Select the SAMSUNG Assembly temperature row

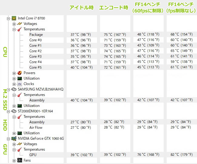pos(46,100)
